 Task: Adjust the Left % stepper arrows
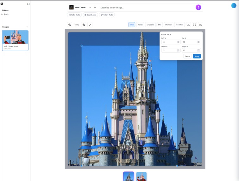(178, 42)
